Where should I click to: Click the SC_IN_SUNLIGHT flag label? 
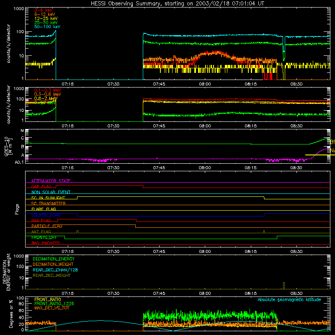pos(48,198)
